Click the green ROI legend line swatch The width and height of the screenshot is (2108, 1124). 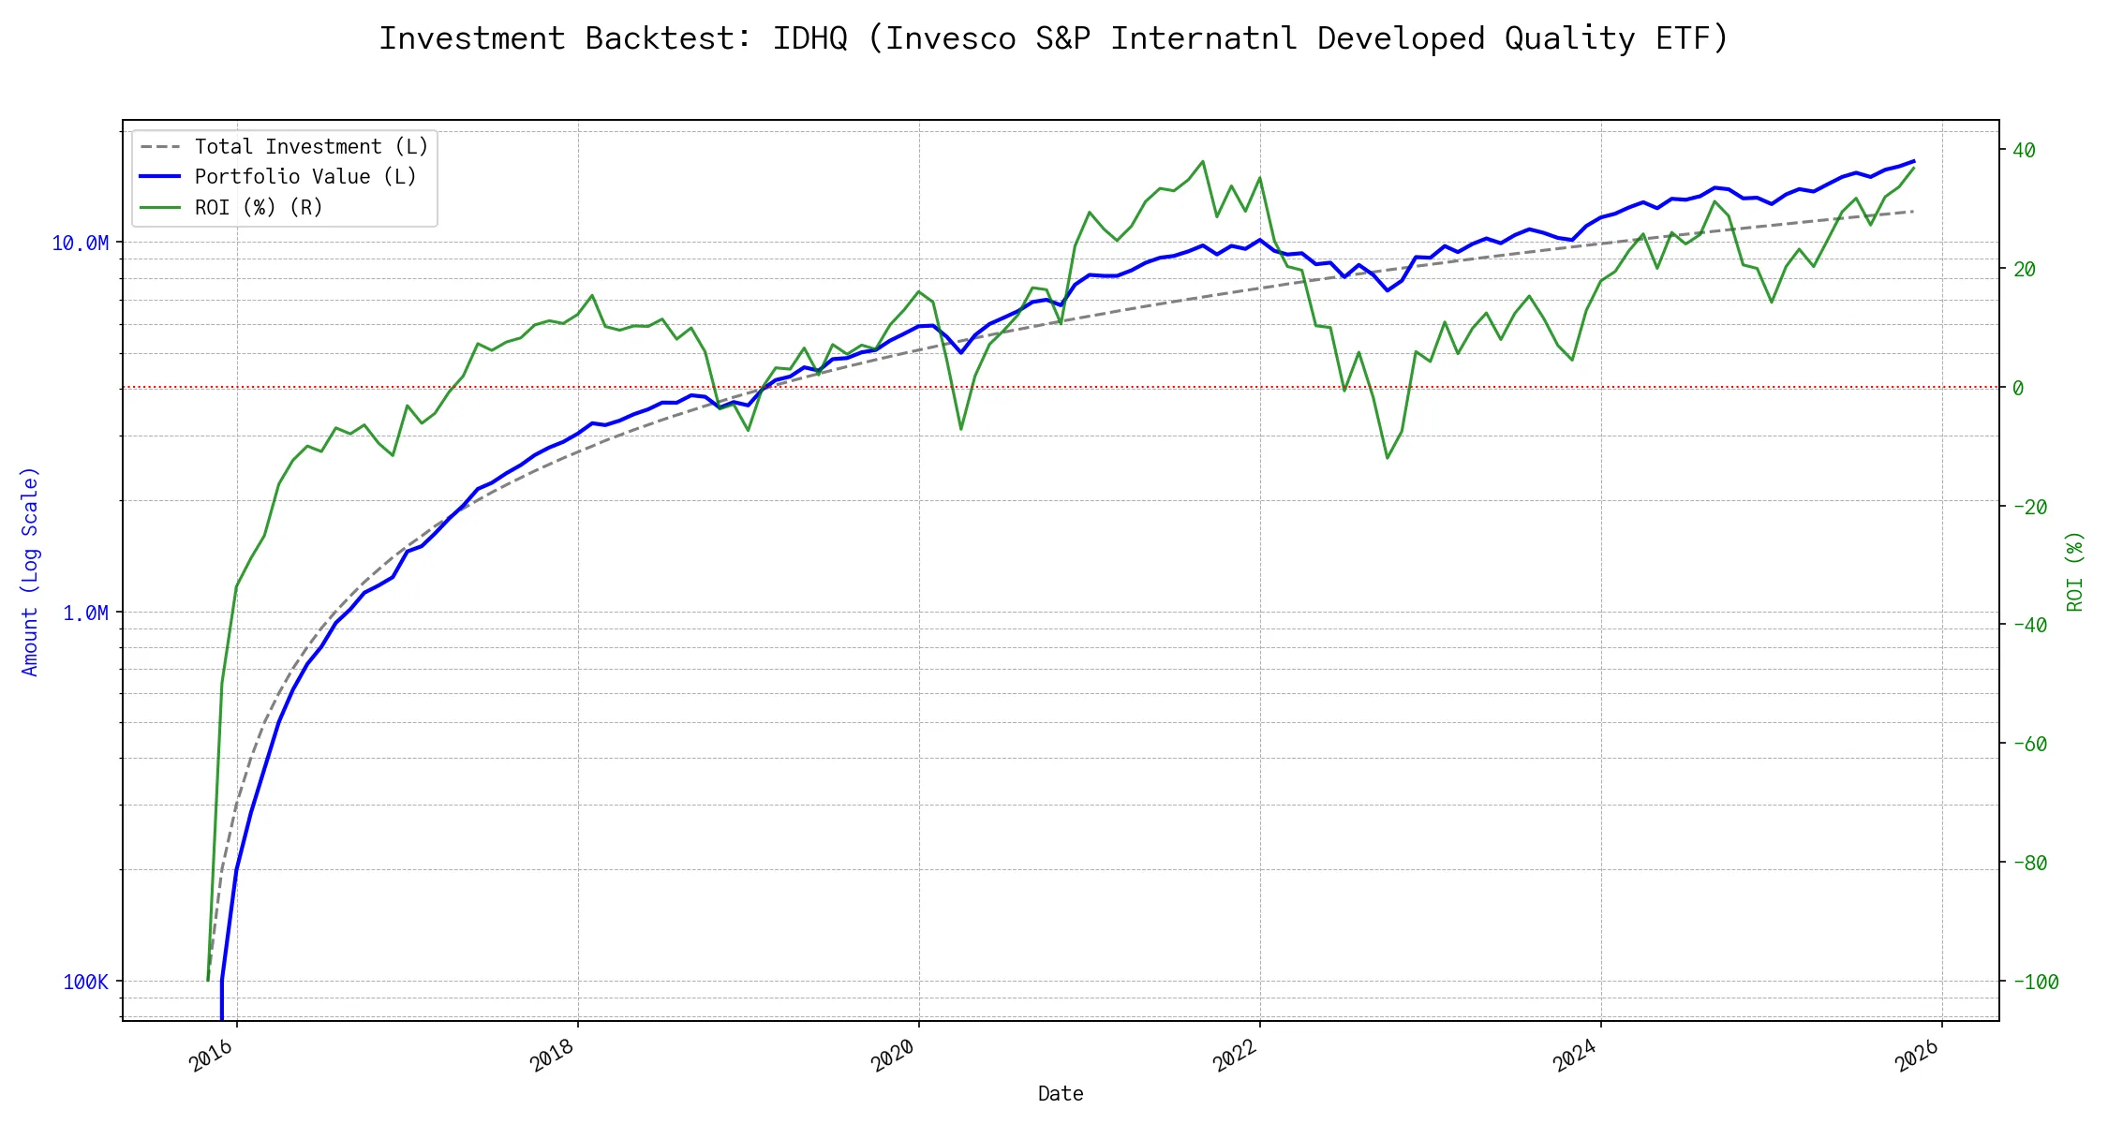[160, 208]
